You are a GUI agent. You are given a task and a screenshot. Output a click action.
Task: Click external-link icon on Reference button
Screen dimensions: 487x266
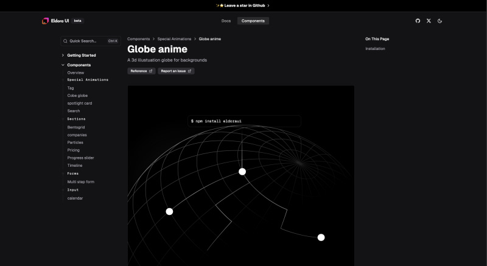pos(151,71)
